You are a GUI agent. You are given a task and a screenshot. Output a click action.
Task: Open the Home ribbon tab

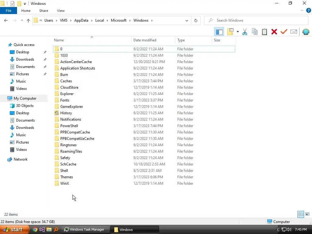26,11
